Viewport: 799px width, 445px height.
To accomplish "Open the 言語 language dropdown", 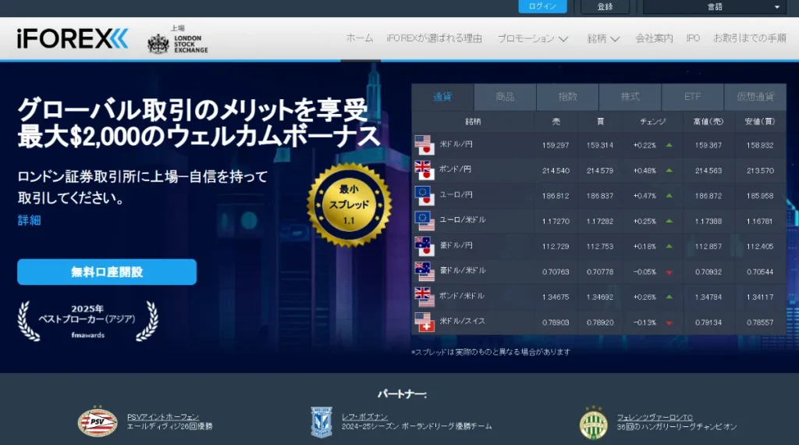I will 715,6.
